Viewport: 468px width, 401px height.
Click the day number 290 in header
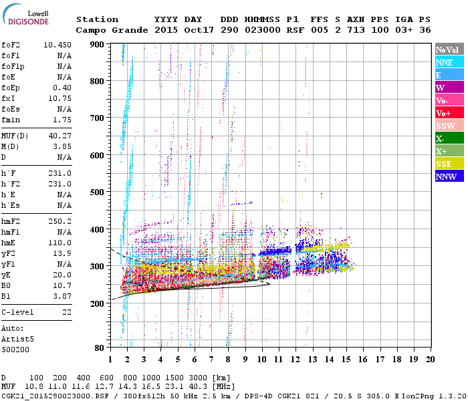pyautogui.click(x=229, y=30)
